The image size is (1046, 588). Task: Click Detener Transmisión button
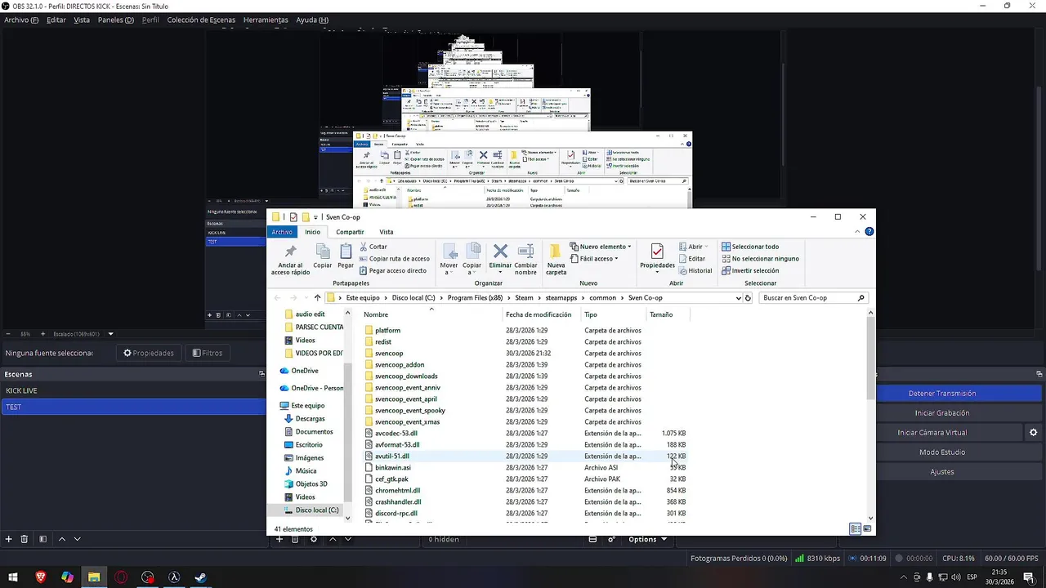[x=942, y=394]
